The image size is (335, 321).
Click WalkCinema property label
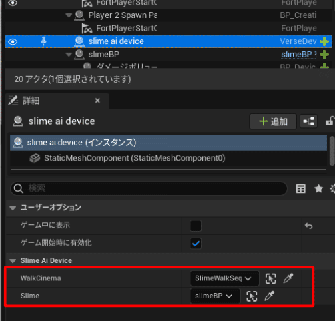[41, 278]
